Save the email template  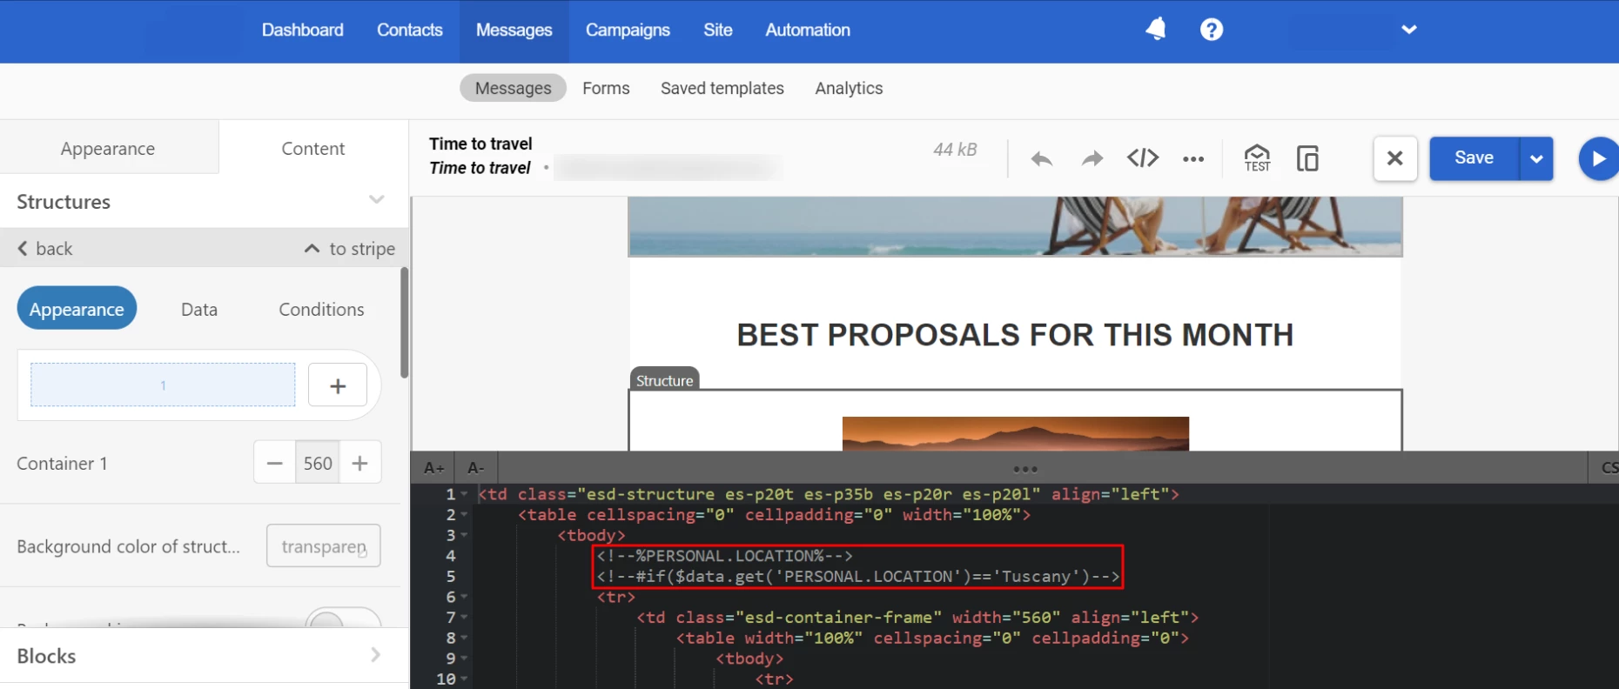(x=1474, y=158)
